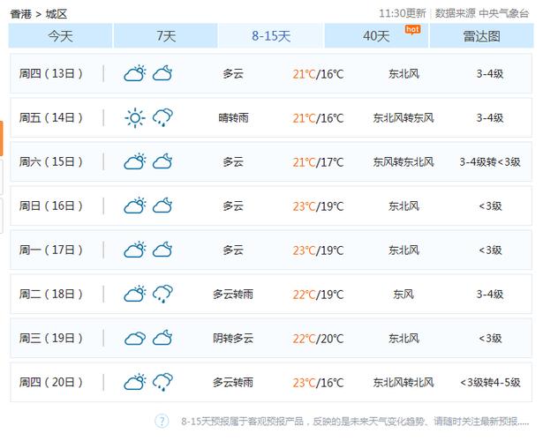This screenshot has height=441, width=543.
Task: Click the night cloudy icon for 周日 16日
Action: coord(162,206)
